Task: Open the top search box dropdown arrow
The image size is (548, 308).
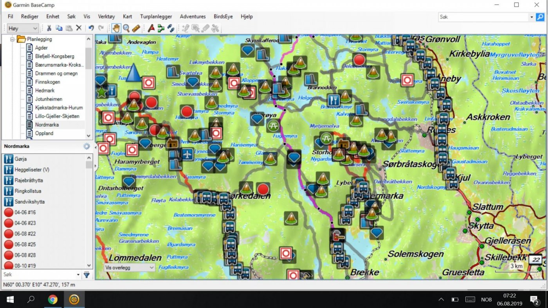Action: 532,17
